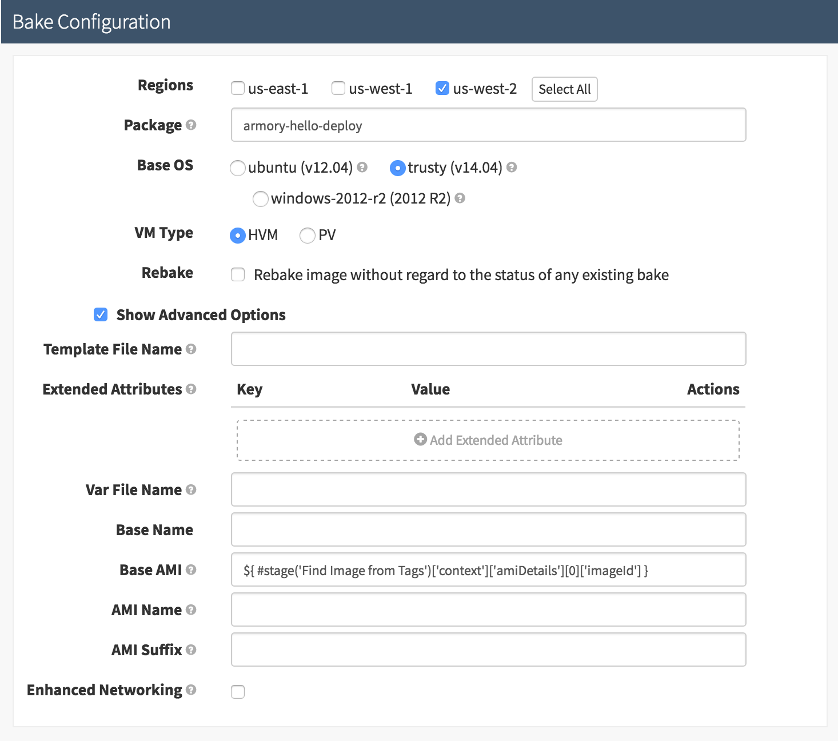This screenshot has width=838, height=741.
Task: Select the PV VM type radio button
Action: click(x=308, y=235)
